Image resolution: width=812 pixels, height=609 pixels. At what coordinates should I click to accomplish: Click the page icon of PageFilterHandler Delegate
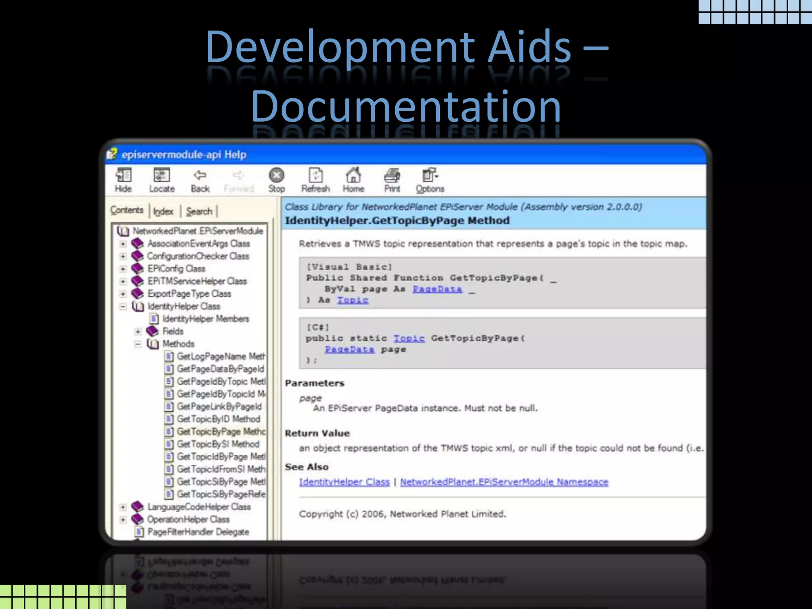point(139,532)
